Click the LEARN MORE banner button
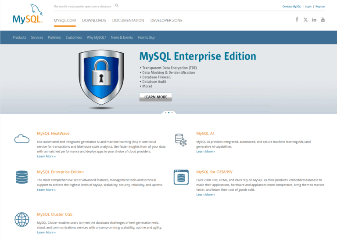The height and width of the screenshot is (240, 337). point(156,97)
